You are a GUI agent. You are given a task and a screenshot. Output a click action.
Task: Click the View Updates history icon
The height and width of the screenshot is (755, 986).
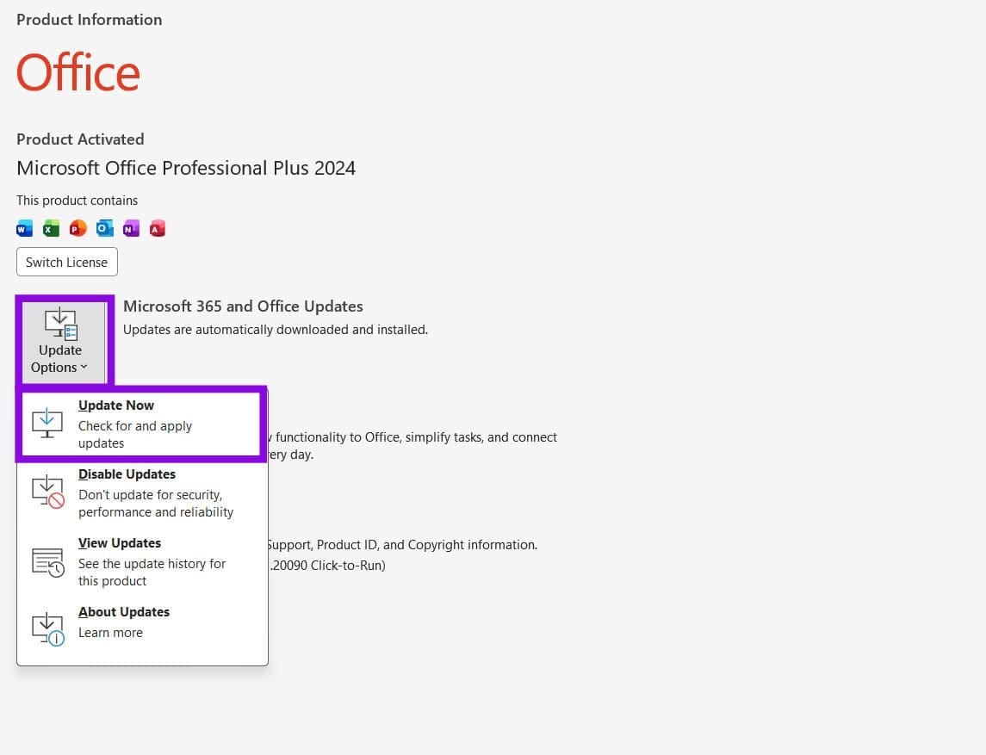47,562
